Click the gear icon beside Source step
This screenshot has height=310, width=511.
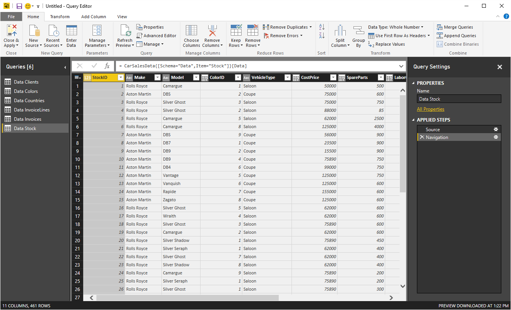(x=496, y=129)
